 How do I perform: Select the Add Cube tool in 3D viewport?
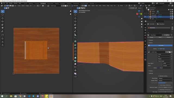click(x=75, y=38)
